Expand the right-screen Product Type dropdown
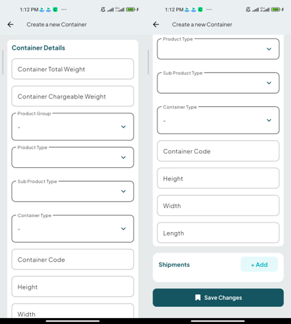Screen dimensions: 291x324 (218, 49)
